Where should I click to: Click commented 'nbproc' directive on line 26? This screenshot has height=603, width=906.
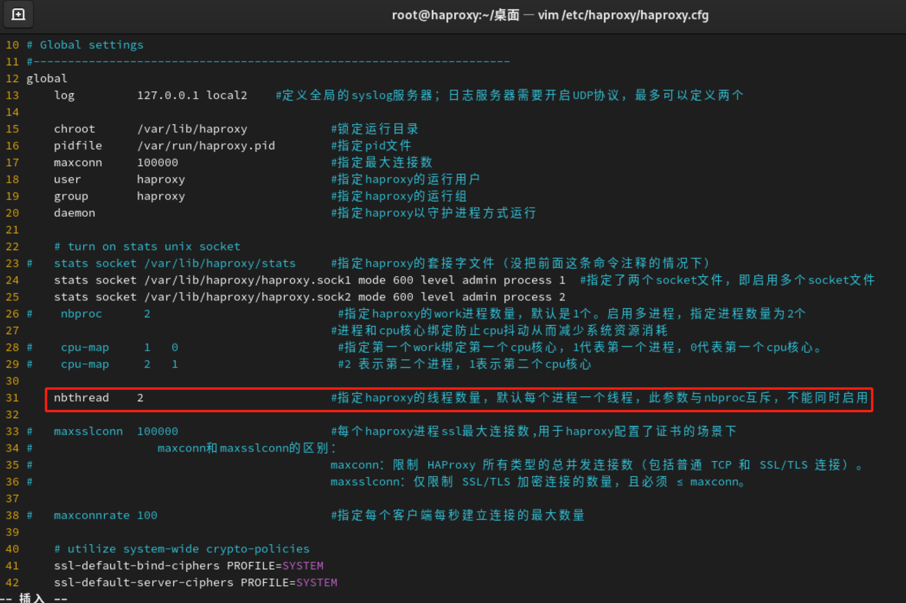pyautogui.click(x=81, y=314)
